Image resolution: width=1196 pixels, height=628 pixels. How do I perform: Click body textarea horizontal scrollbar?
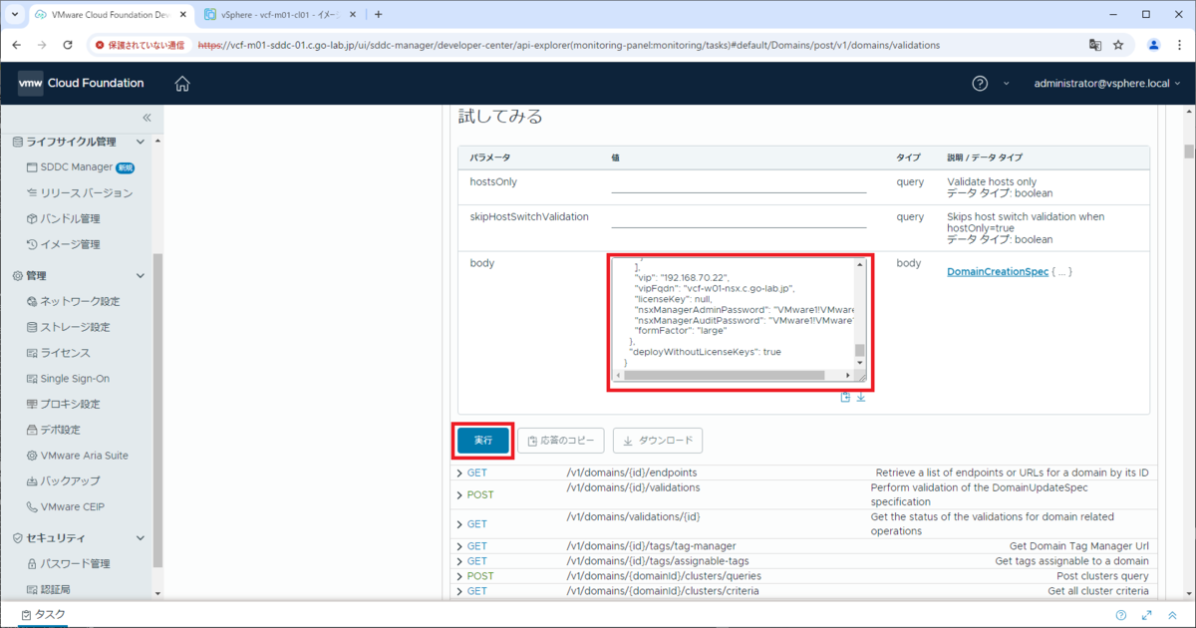point(725,376)
